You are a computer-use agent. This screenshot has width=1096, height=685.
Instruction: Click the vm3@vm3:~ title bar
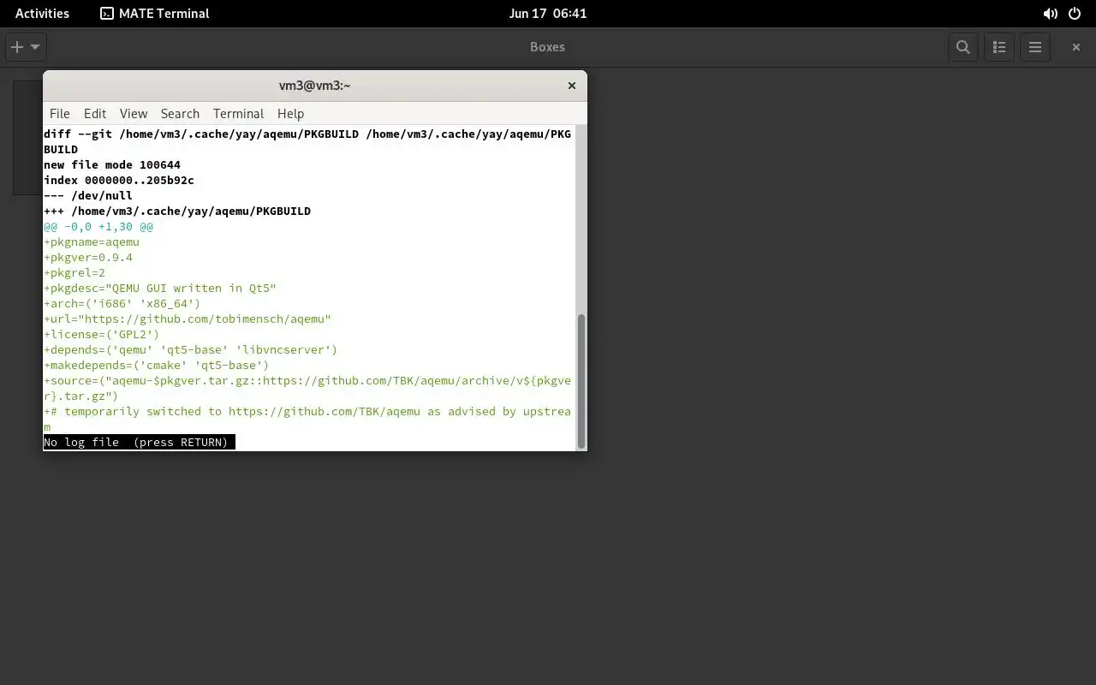click(315, 86)
